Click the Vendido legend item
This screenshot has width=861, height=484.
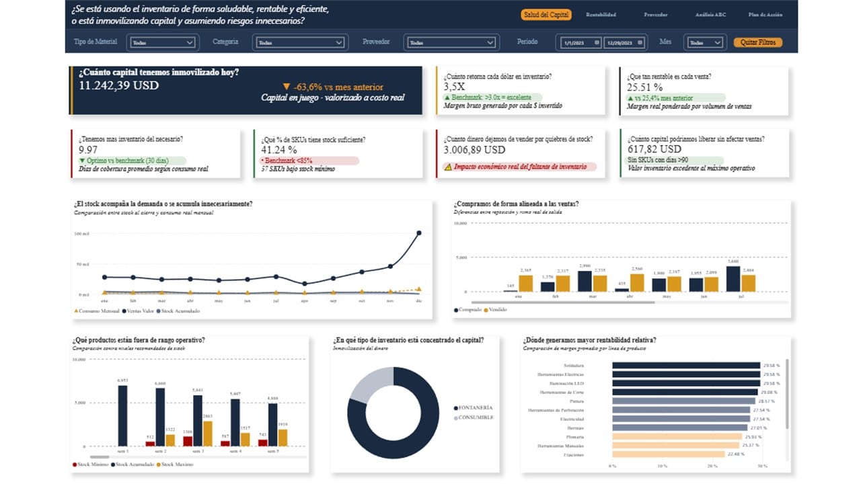495,310
